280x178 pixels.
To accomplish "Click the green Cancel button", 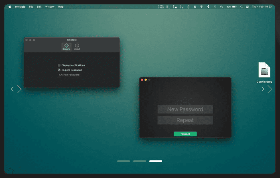I will click(x=185, y=134).
